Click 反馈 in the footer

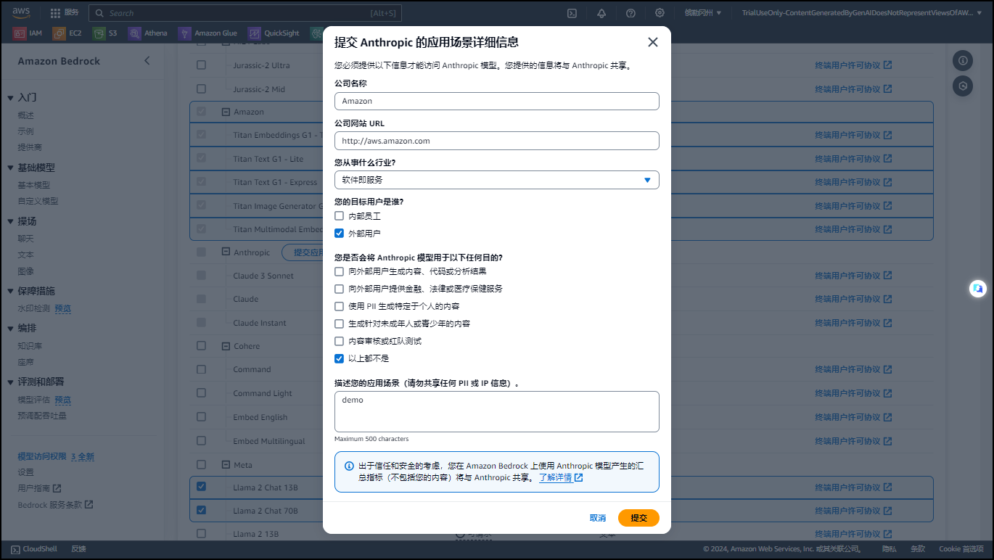(x=78, y=549)
